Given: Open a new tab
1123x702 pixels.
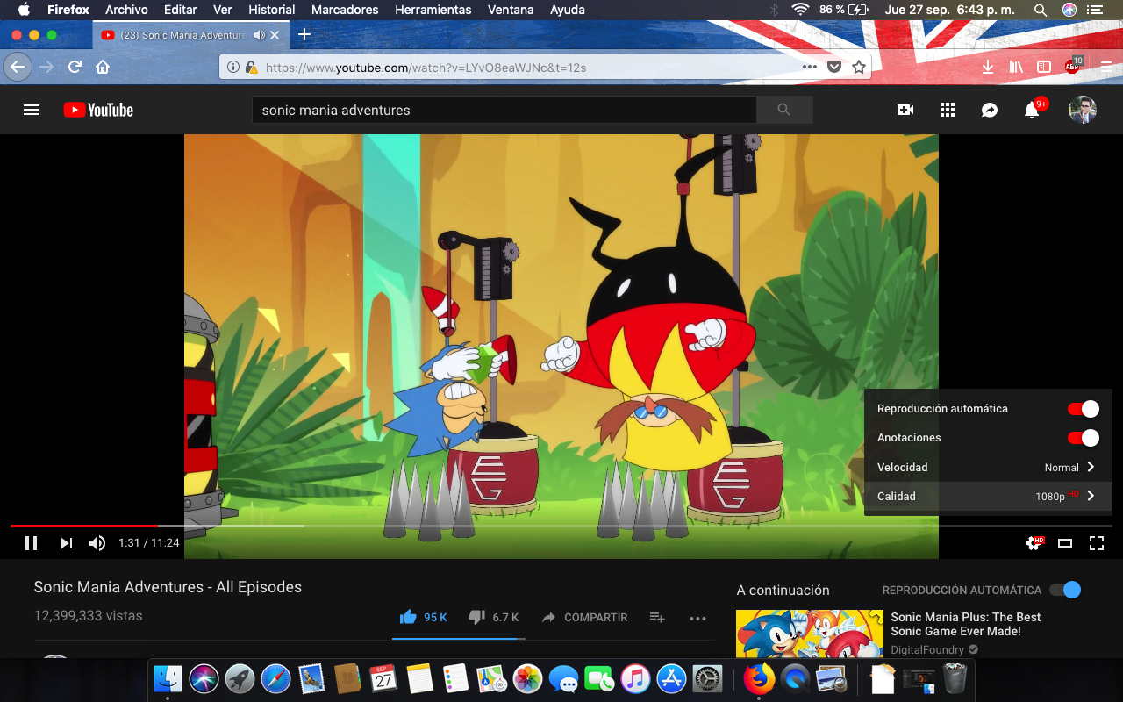Looking at the screenshot, I should 304,35.
